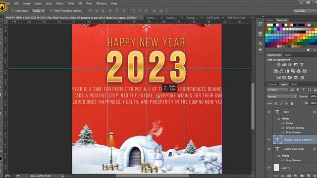This screenshot has height=178, width=317.
Task: Select Layer 4 thumbnail
Action: click(276, 168)
